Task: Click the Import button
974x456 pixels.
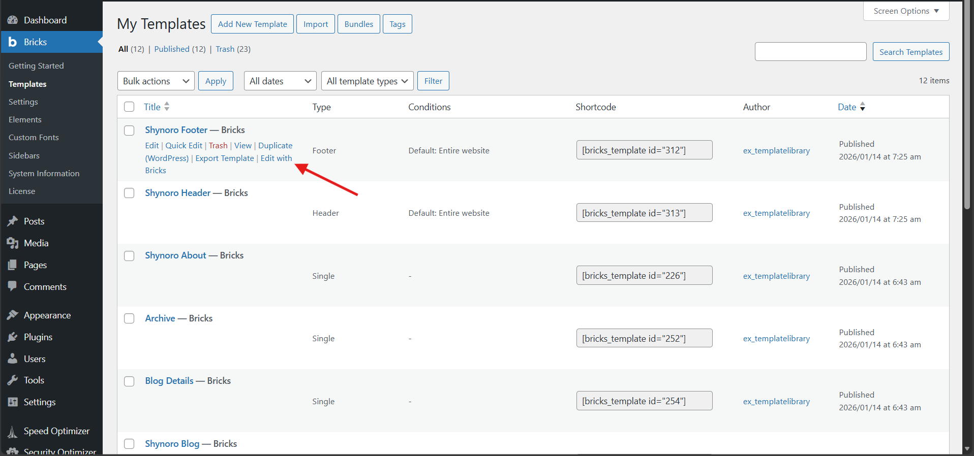Action: click(x=316, y=24)
